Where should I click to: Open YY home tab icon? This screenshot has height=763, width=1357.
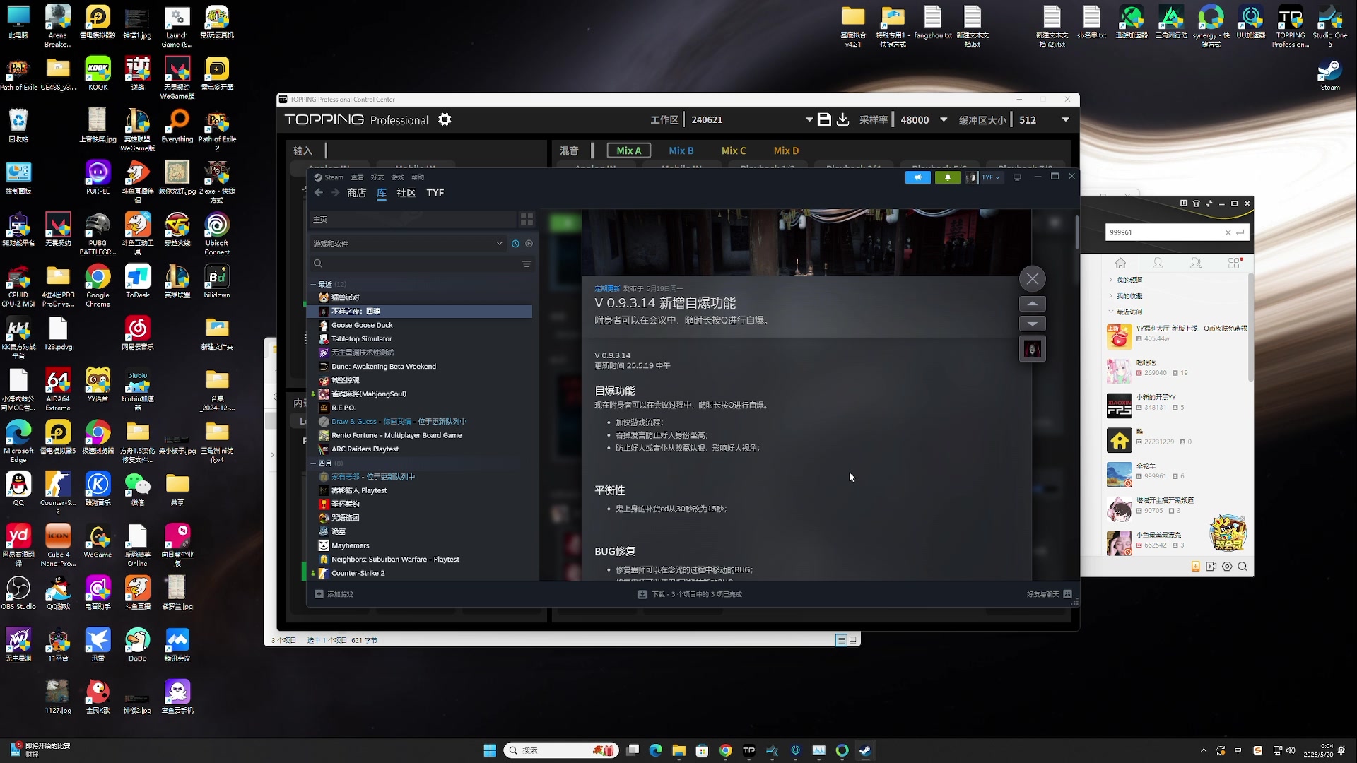(x=1120, y=263)
